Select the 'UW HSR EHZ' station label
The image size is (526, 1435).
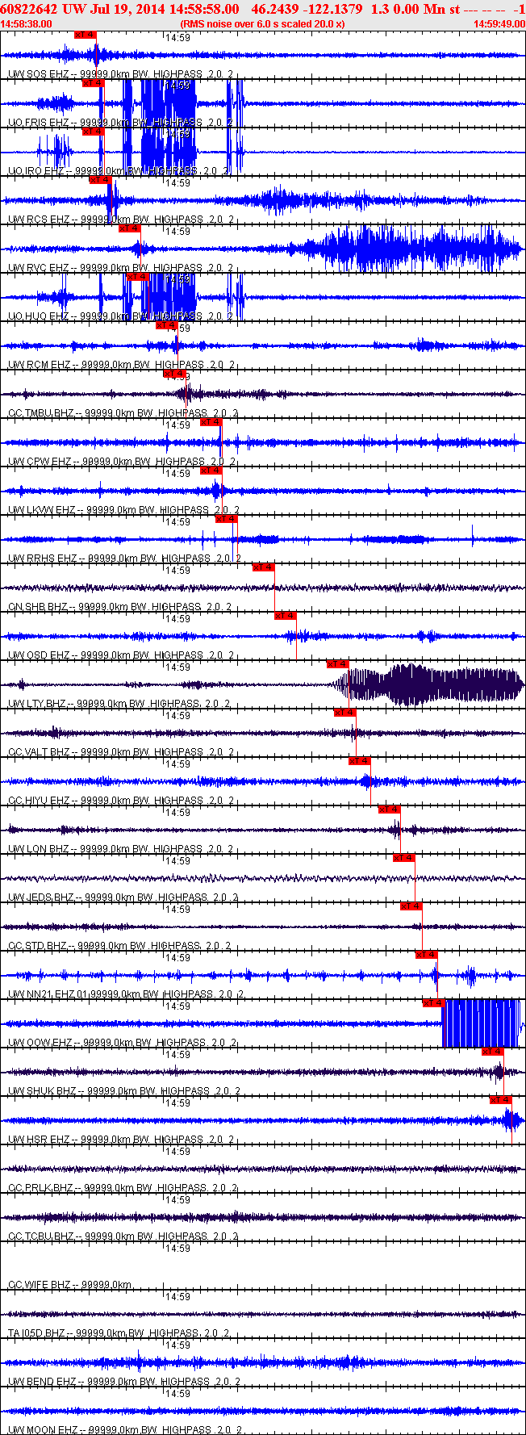pyautogui.click(x=39, y=1140)
